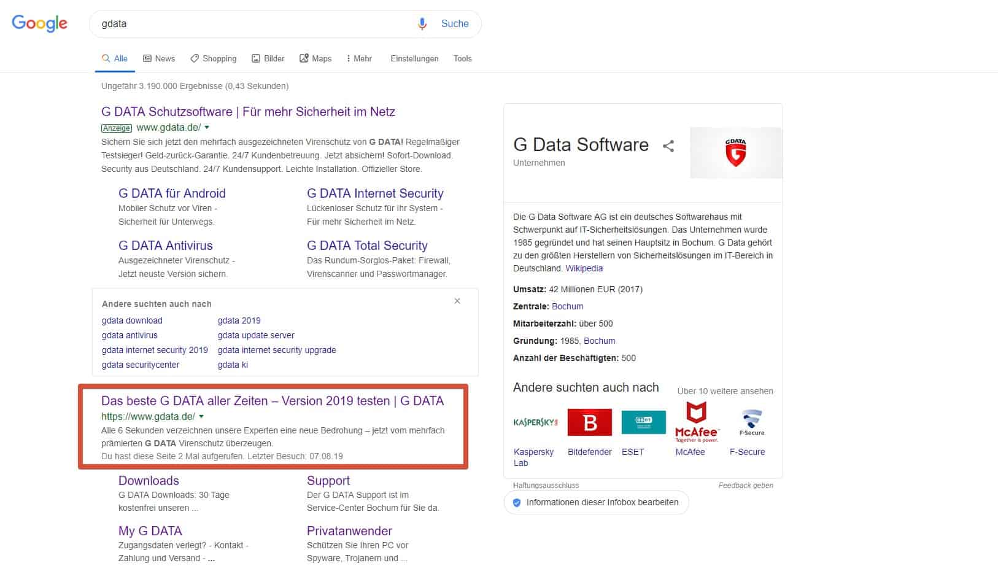Search for gdata securitycenter suggestion
The image size is (998, 566).
[x=141, y=365]
